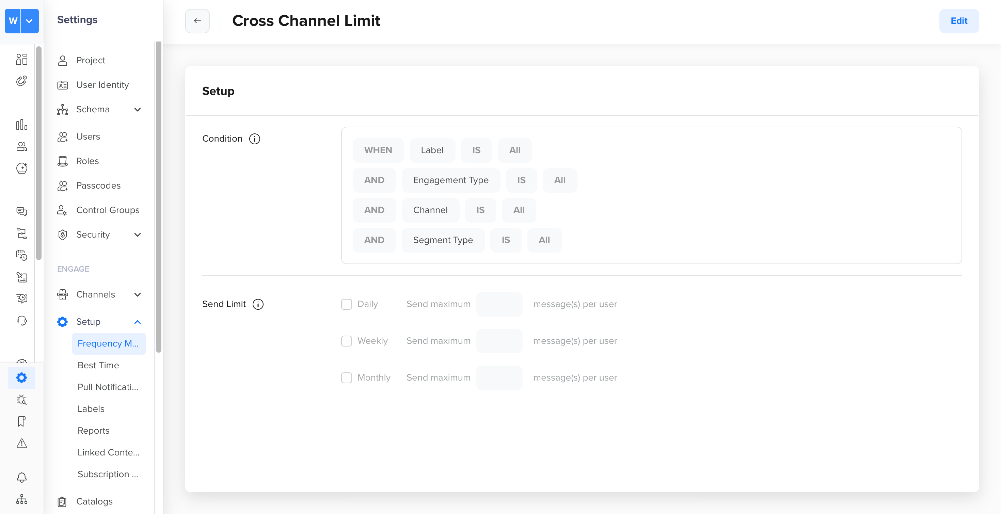1001x514 pixels.
Task: Open Linked Conte... submenu item
Action: pyautogui.click(x=109, y=452)
